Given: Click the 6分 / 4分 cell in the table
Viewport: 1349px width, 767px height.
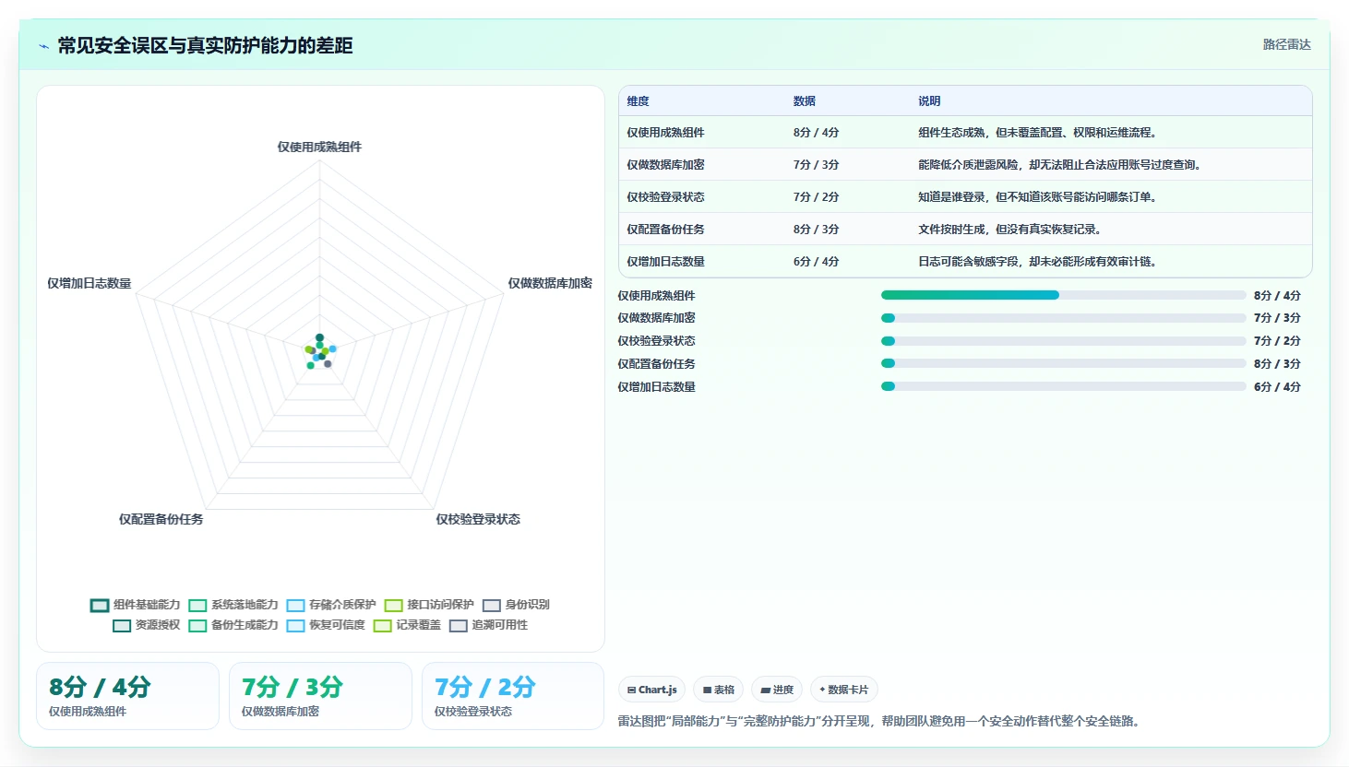Looking at the screenshot, I should tap(816, 262).
